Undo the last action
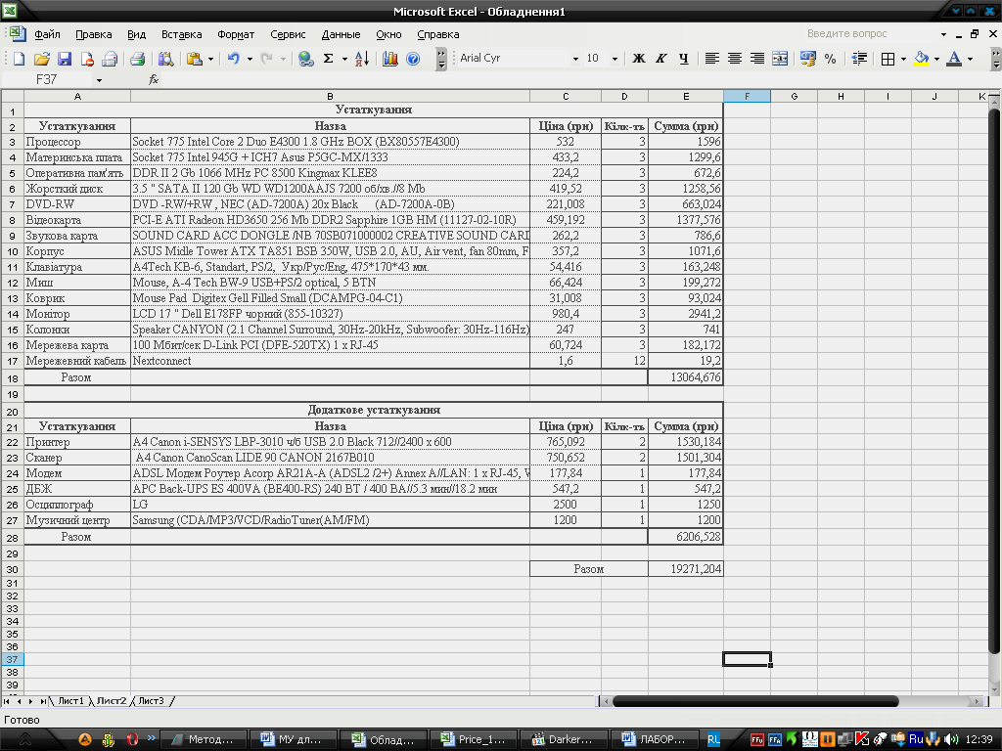Viewport: 1002px width, 751px height. 233,59
